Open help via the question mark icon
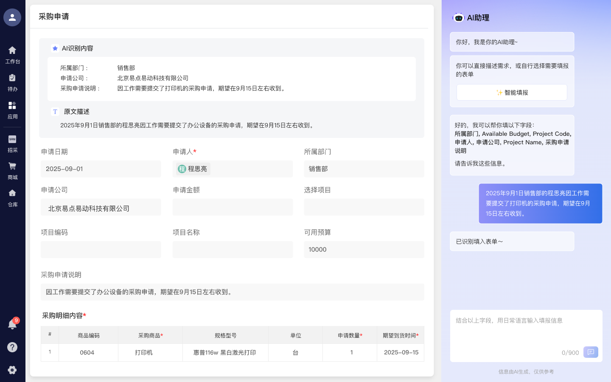This screenshot has width=611, height=382. tap(12, 347)
